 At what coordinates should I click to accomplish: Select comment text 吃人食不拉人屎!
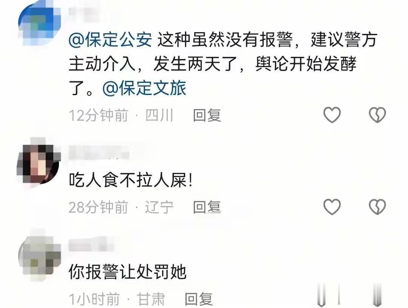(131, 180)
